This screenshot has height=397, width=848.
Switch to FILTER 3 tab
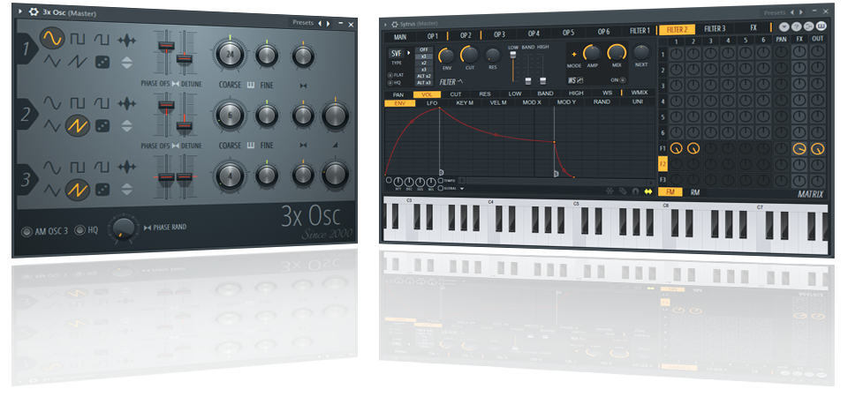(x=715, y=28)
